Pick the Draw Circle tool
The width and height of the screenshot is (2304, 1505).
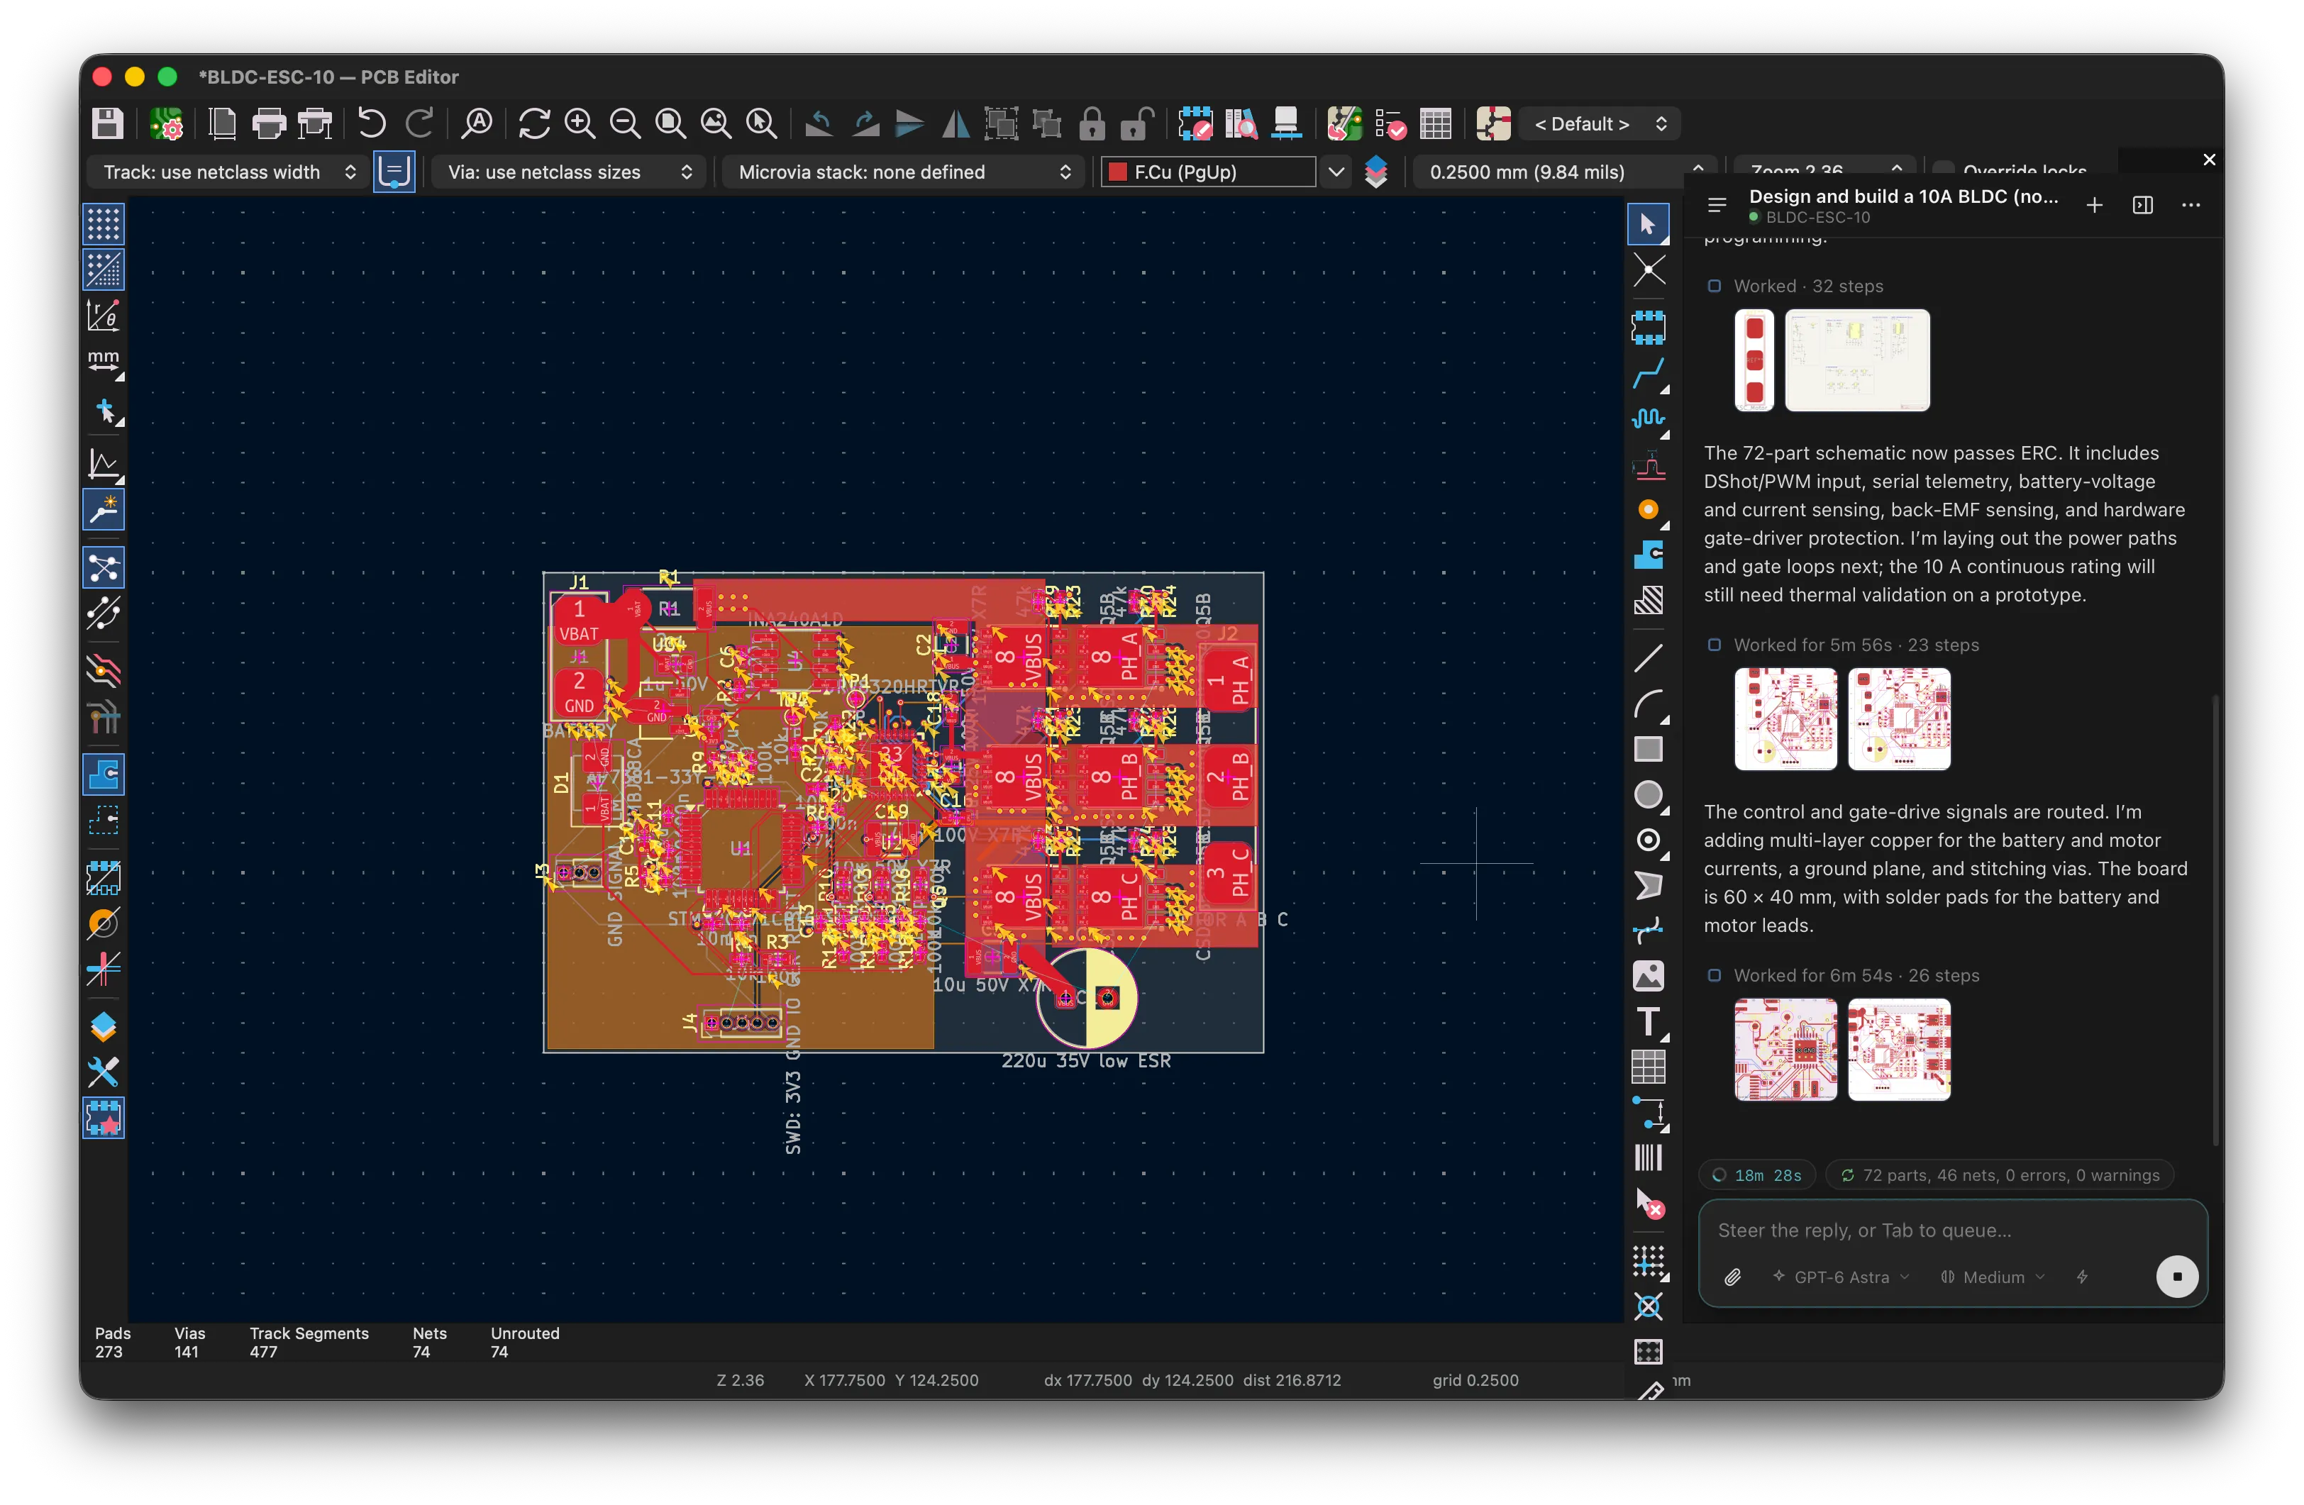click(x=1649, y=794)
